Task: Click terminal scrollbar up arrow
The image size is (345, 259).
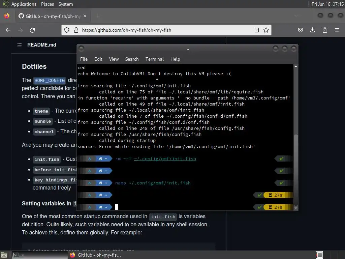Action: [296, 66]
